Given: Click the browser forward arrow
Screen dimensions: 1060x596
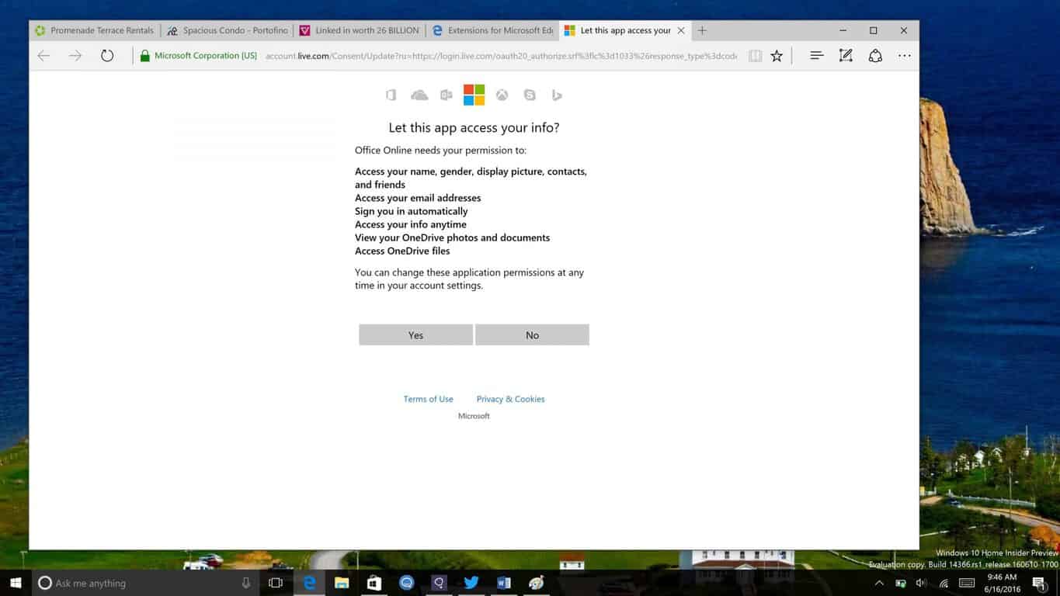Looking at the screenshot, I should point(75,55).
